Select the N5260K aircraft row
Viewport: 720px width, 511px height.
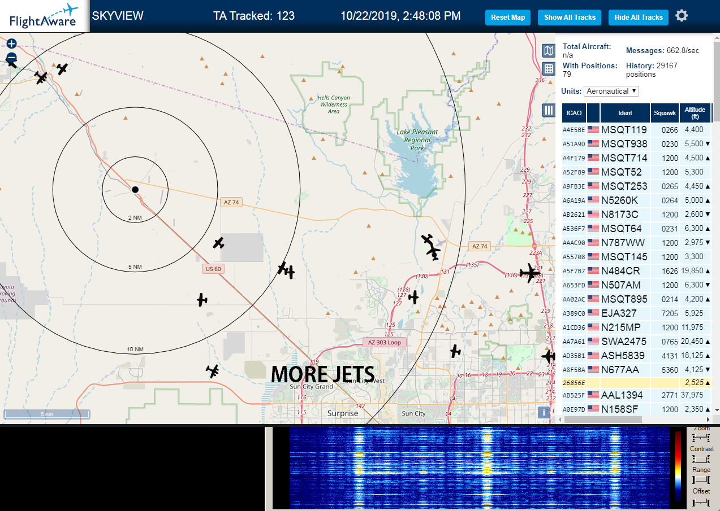[x=636, y=200]
